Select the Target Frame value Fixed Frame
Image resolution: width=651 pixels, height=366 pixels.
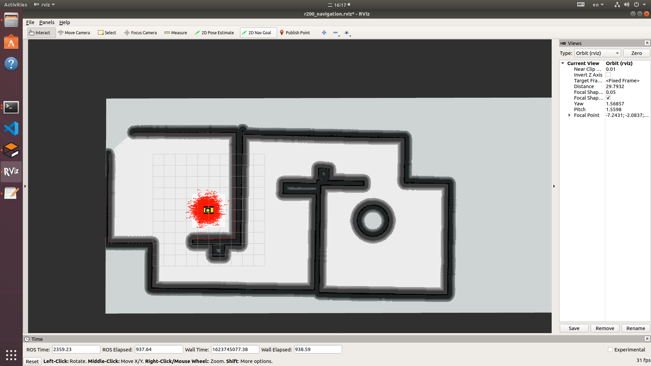(x=623, y=81)
